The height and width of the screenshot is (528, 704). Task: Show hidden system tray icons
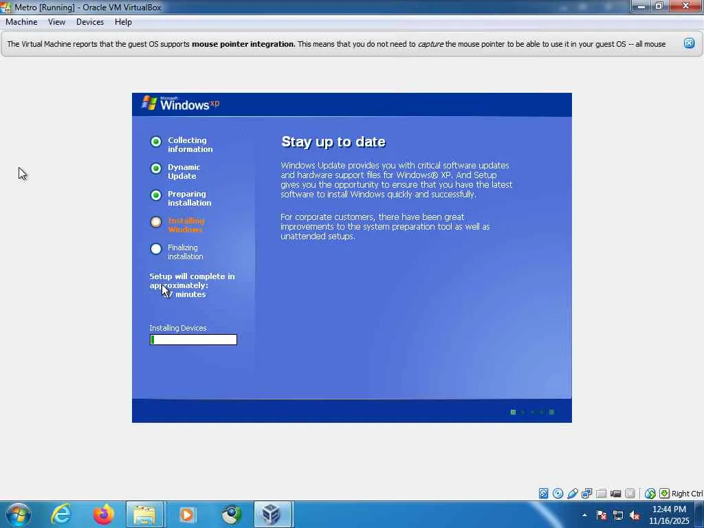584,515
